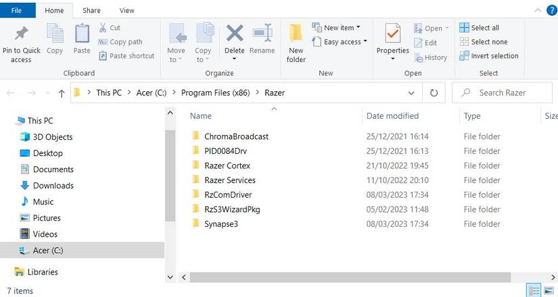Image resolution: width=558 pixels, height=297 pixels.
Task: Click Acer (C:) breadcrumb in address bar
Action: [152, 92]
